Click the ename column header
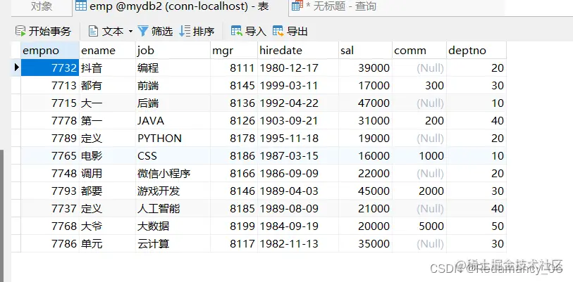Screen dimensions: 573x282 coord(107,51)
